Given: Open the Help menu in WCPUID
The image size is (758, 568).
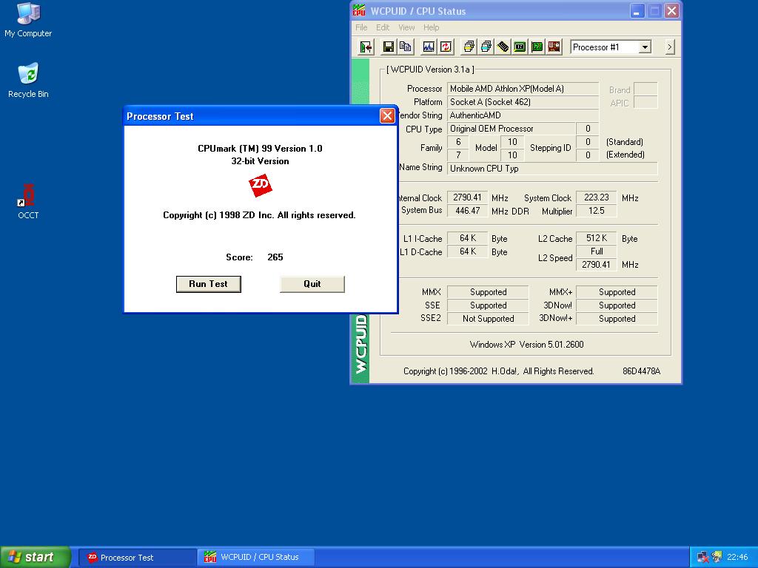Looking at the screenshot, I should (x=432, y=27).
